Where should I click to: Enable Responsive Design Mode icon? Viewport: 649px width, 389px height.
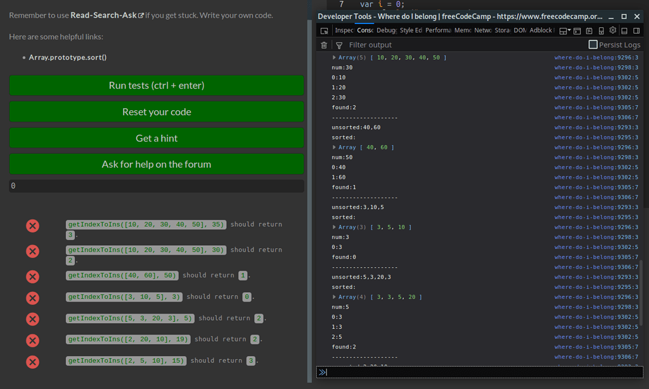point(601,30)
